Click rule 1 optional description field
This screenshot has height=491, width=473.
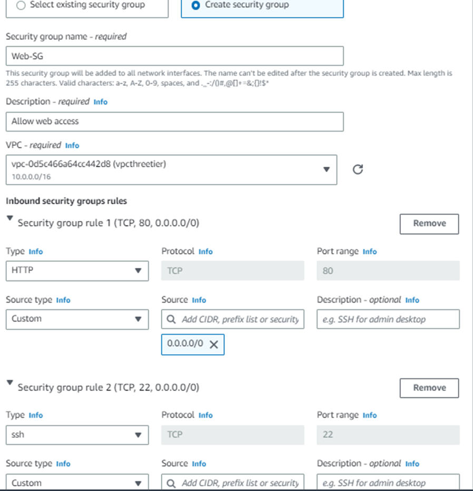pyautogui.click(x=388, y=319)
